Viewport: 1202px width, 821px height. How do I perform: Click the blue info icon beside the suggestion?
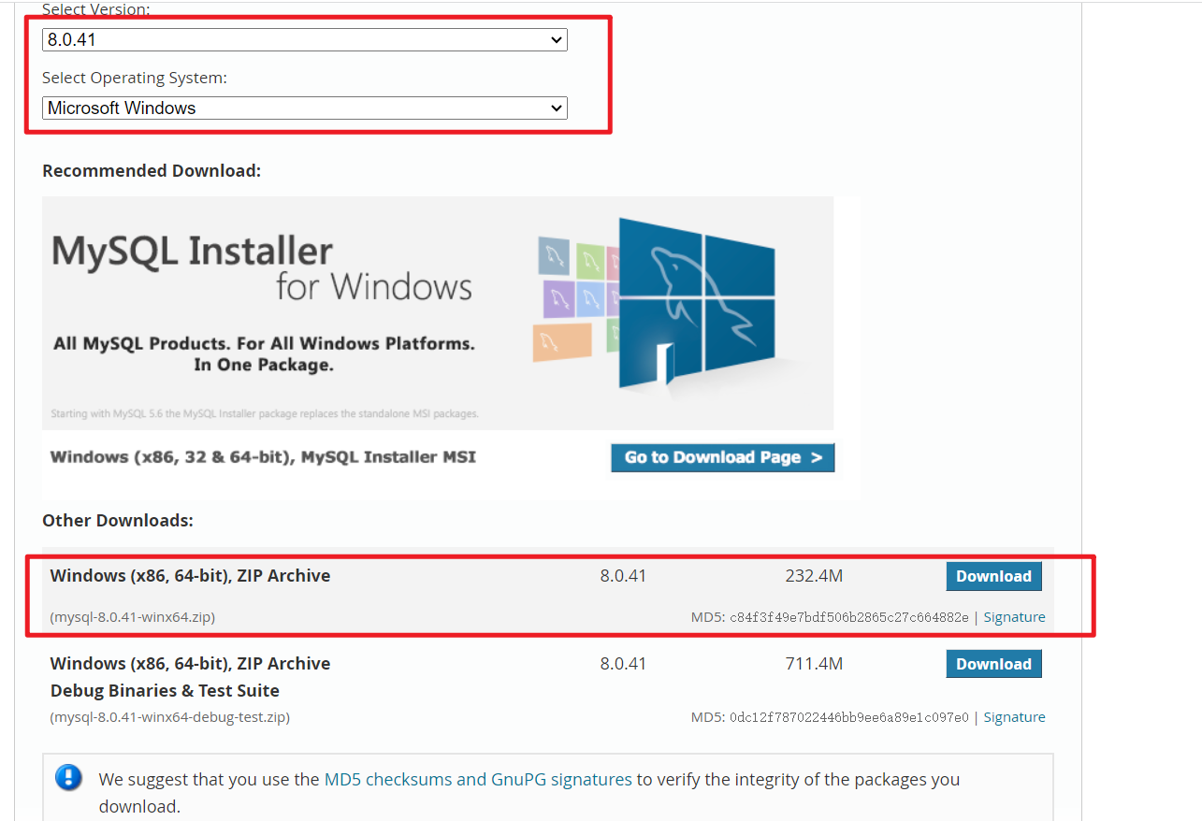click(68, 777)
